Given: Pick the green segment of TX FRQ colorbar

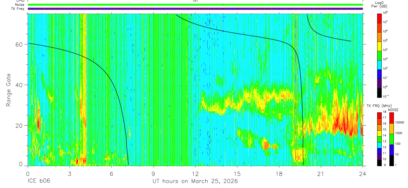Looking at the screenshot, I should tap(379, 139).
